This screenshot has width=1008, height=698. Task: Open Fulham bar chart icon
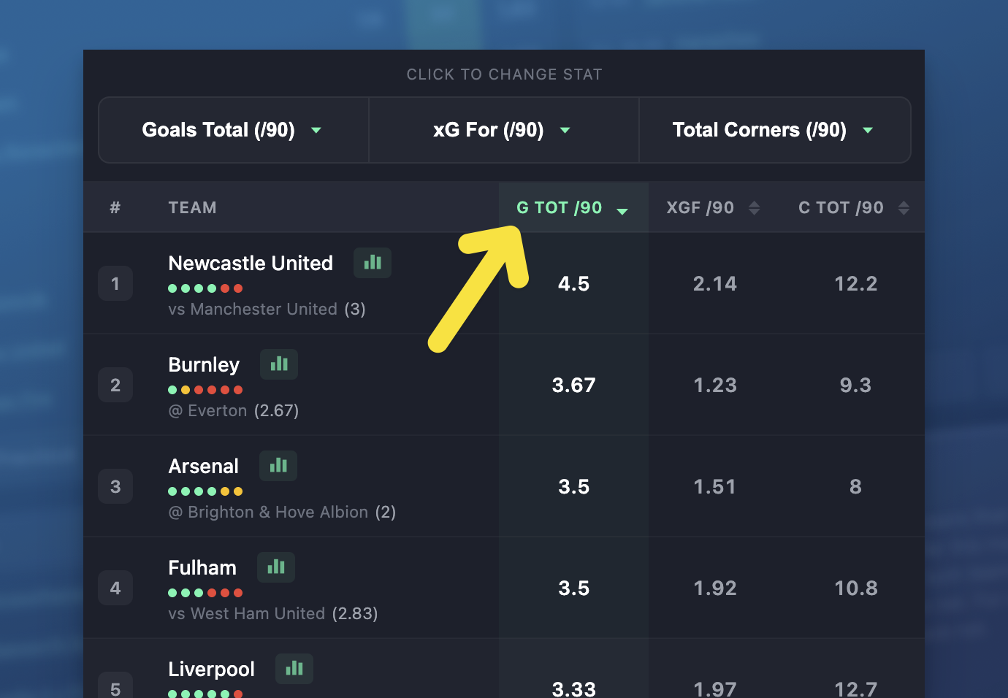click(x=276, y=567)
